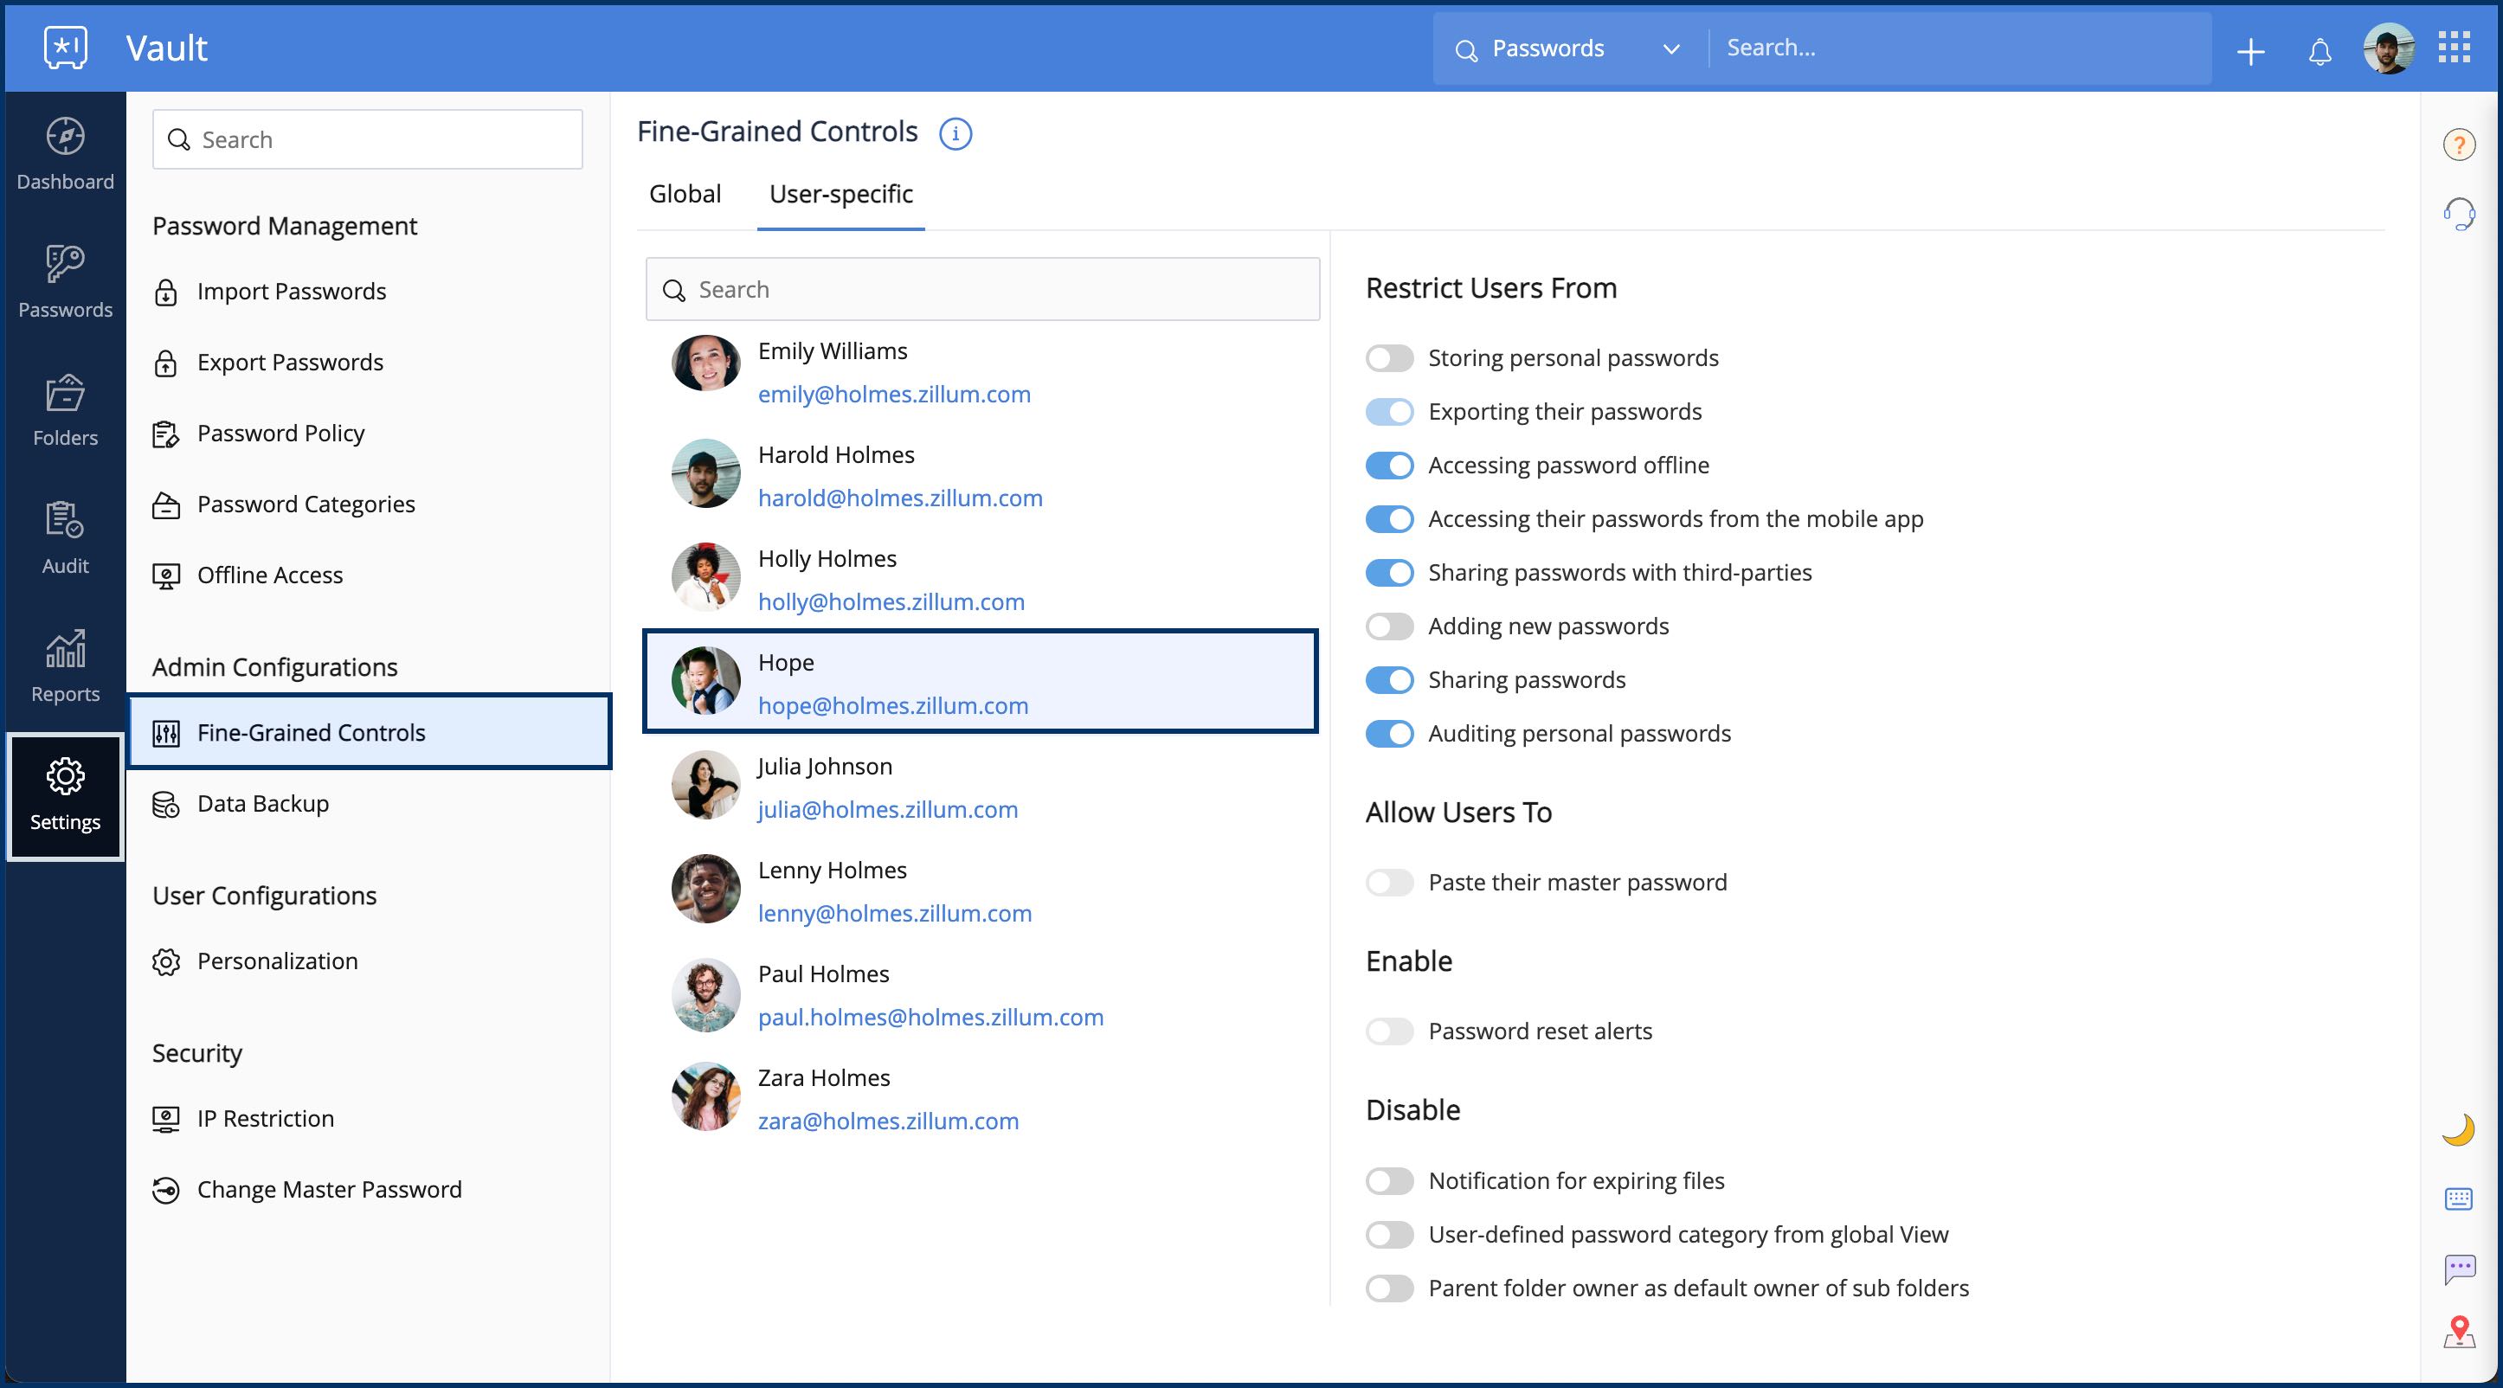The width and height of the screenshot is (2503, 1388).
Task: Enable Notification for expiring files toggle
Action: (1389, 1181)
